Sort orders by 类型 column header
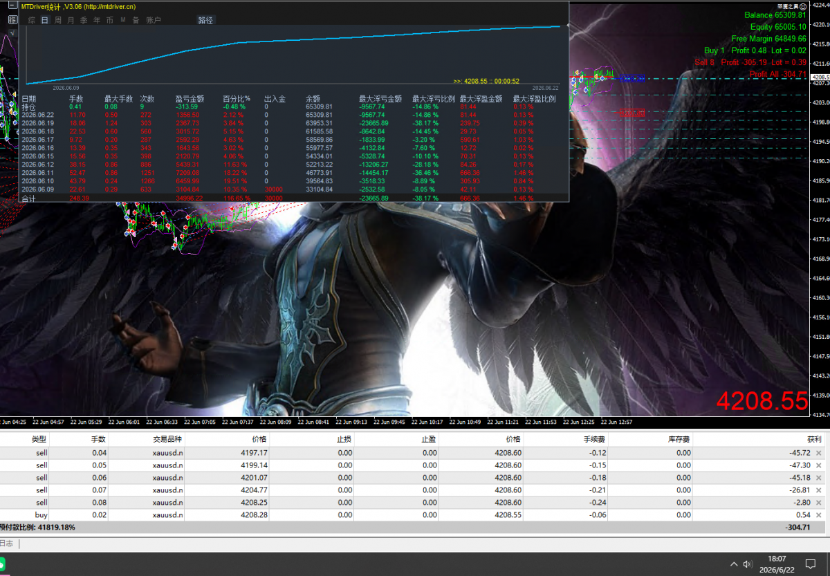The width and height of the screenshot is (830, 576). tap(39, 439)
